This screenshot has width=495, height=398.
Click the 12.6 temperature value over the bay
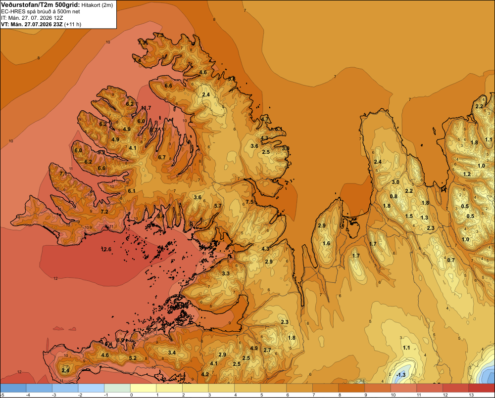click(106, 250)
